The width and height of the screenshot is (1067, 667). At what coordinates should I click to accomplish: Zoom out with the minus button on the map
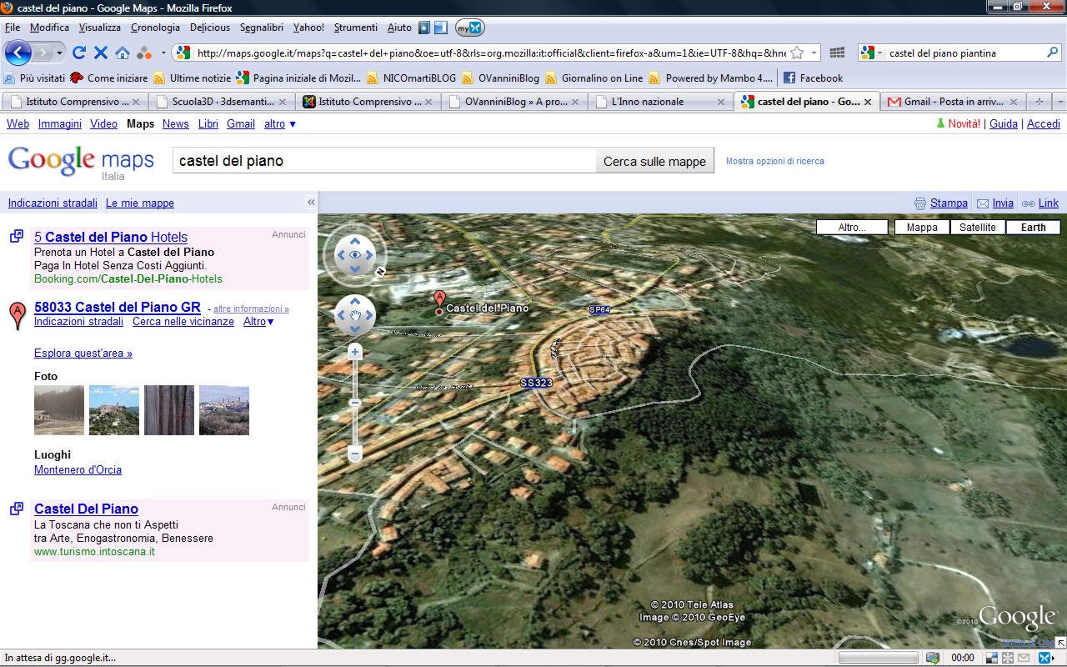[x=355, y=454]
